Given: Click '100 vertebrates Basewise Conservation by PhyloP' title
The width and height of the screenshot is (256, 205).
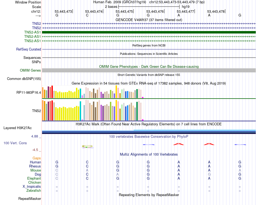Looking at the screenshot, I should [x=149, y=136].
